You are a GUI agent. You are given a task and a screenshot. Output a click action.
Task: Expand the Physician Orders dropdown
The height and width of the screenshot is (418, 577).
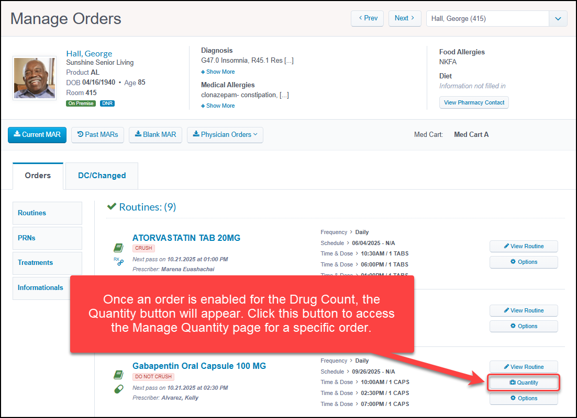tap(225, 135)
